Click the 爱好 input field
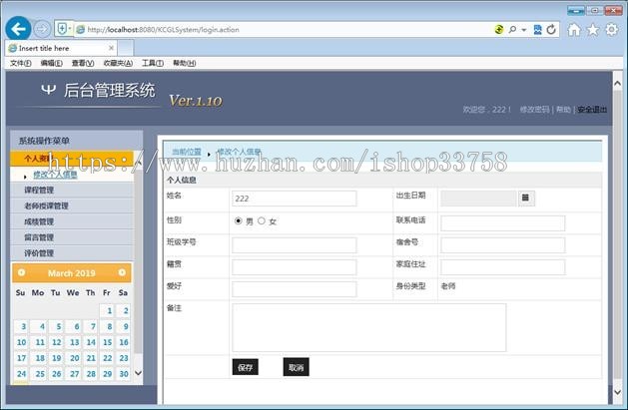Viewport: 628px width, 410px height. pyautogui.click(x=294, y=289)
